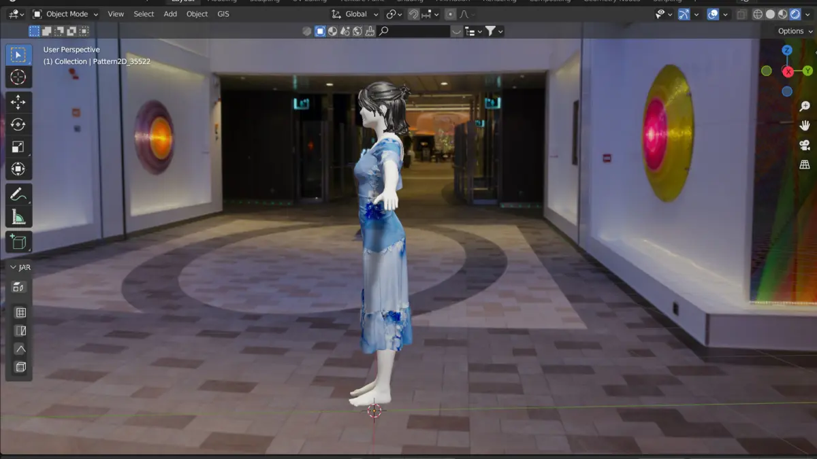Set selection mode to Set New

(x=35, y=31)
